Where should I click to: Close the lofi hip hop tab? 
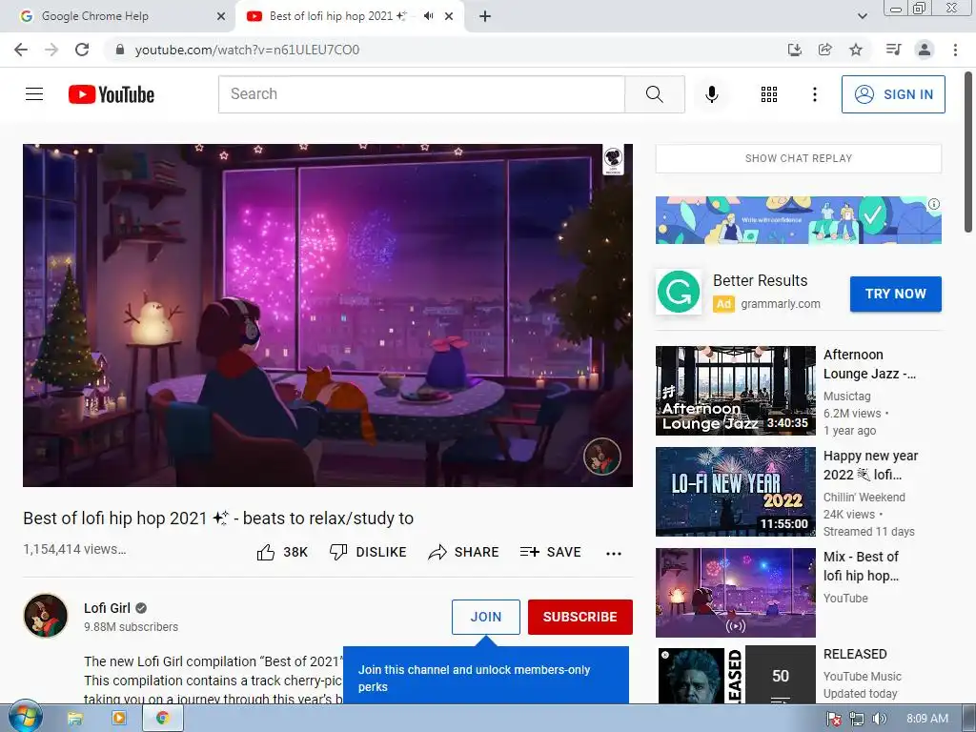[449, 16]
